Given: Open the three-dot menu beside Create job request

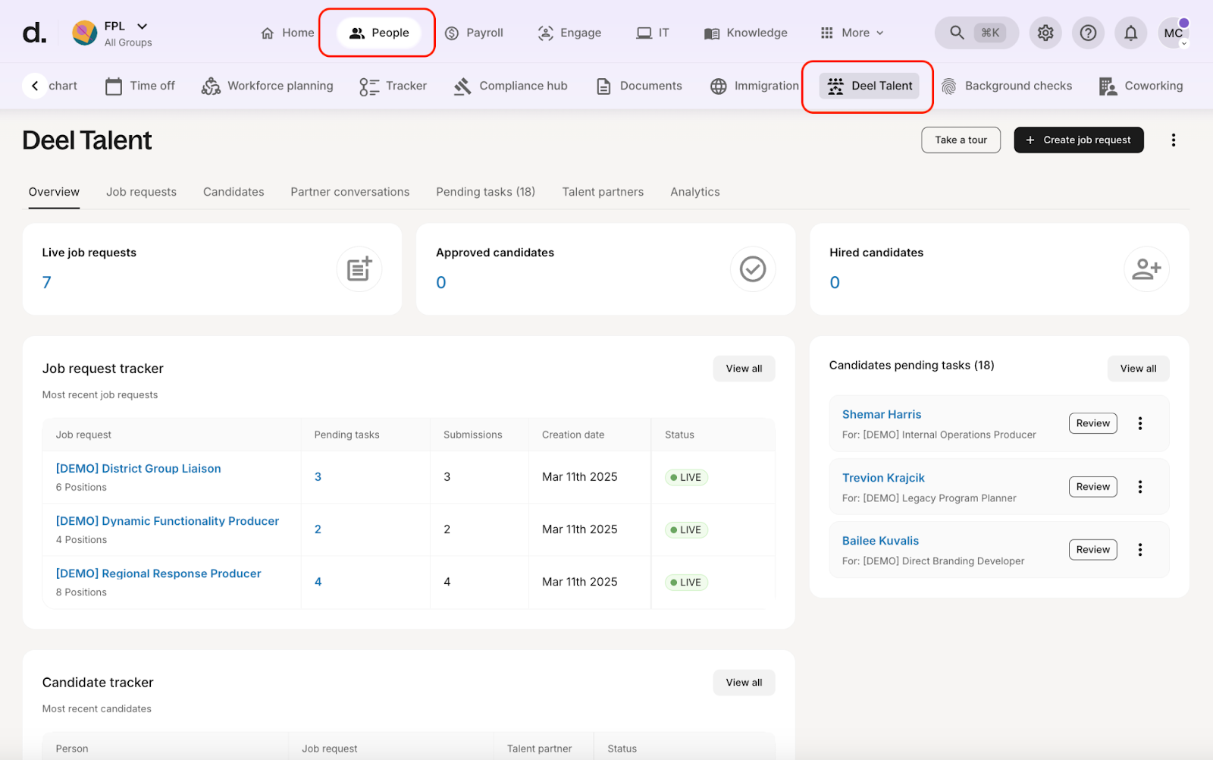Looking at the screenshot, I should tap(1173, 140).
